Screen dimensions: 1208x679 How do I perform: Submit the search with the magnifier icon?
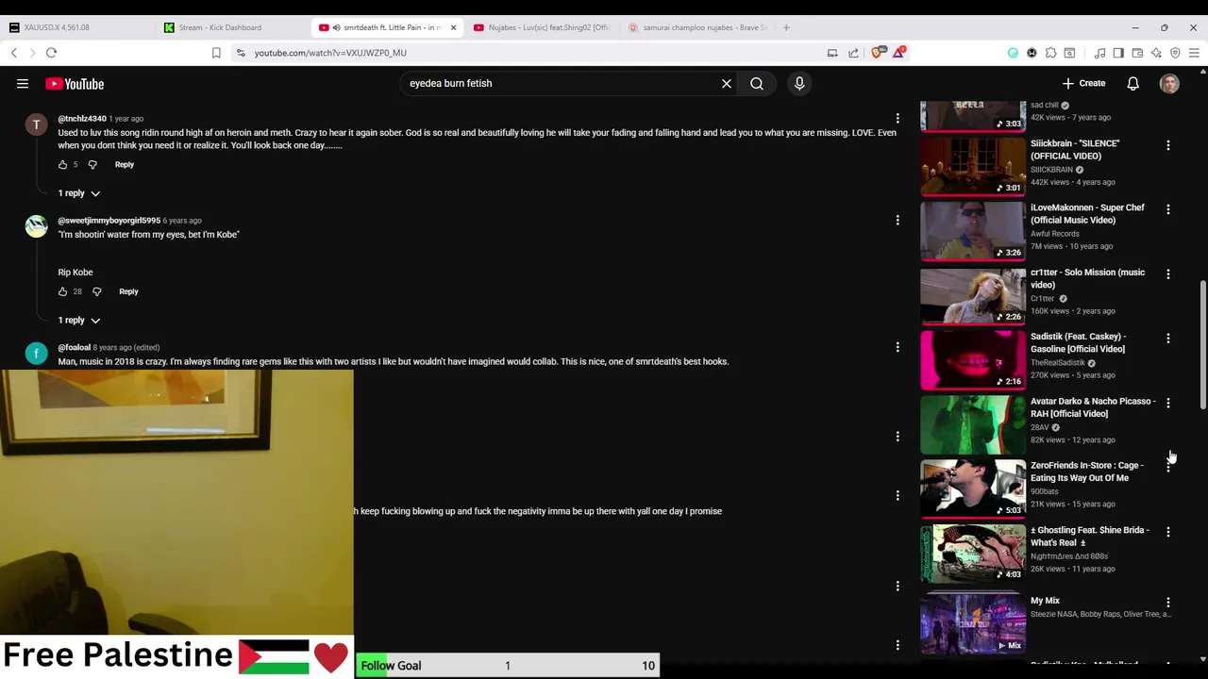tap(757, 84)
